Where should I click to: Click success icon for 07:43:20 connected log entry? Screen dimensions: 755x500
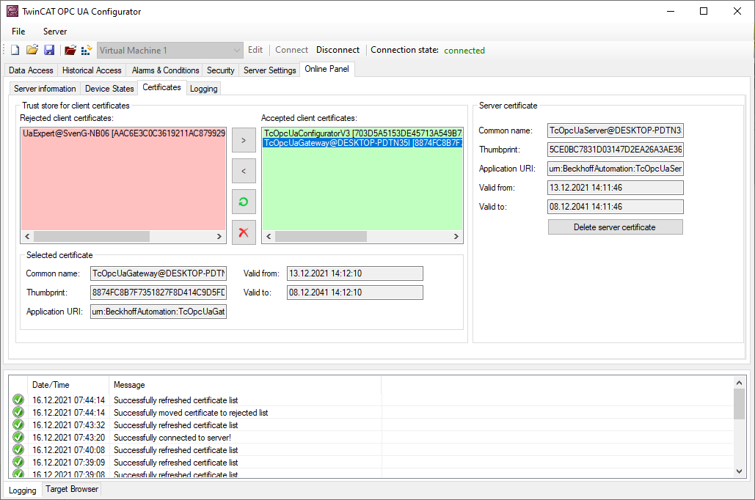click(18, 437)
